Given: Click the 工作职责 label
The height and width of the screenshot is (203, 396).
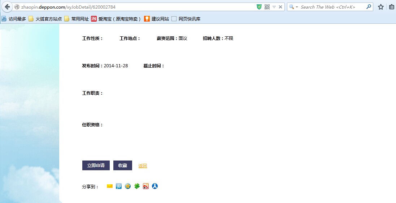Looking at the screenshot, I should pyautogui.click(x=92, y=93).
